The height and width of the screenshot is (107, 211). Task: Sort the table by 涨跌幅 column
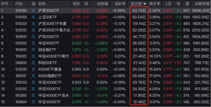click(102, 4)
